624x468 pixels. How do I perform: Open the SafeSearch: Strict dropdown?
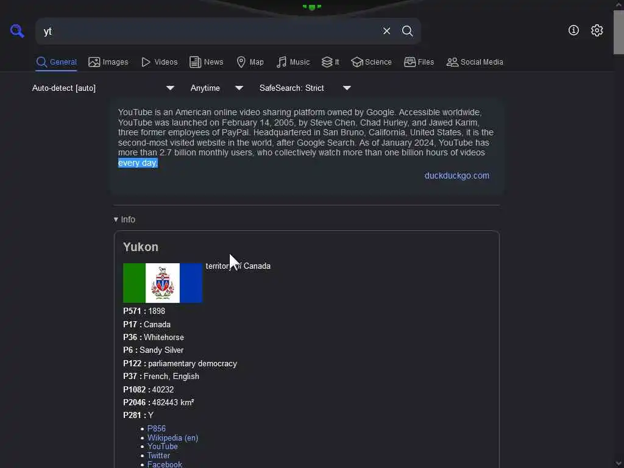305,88
